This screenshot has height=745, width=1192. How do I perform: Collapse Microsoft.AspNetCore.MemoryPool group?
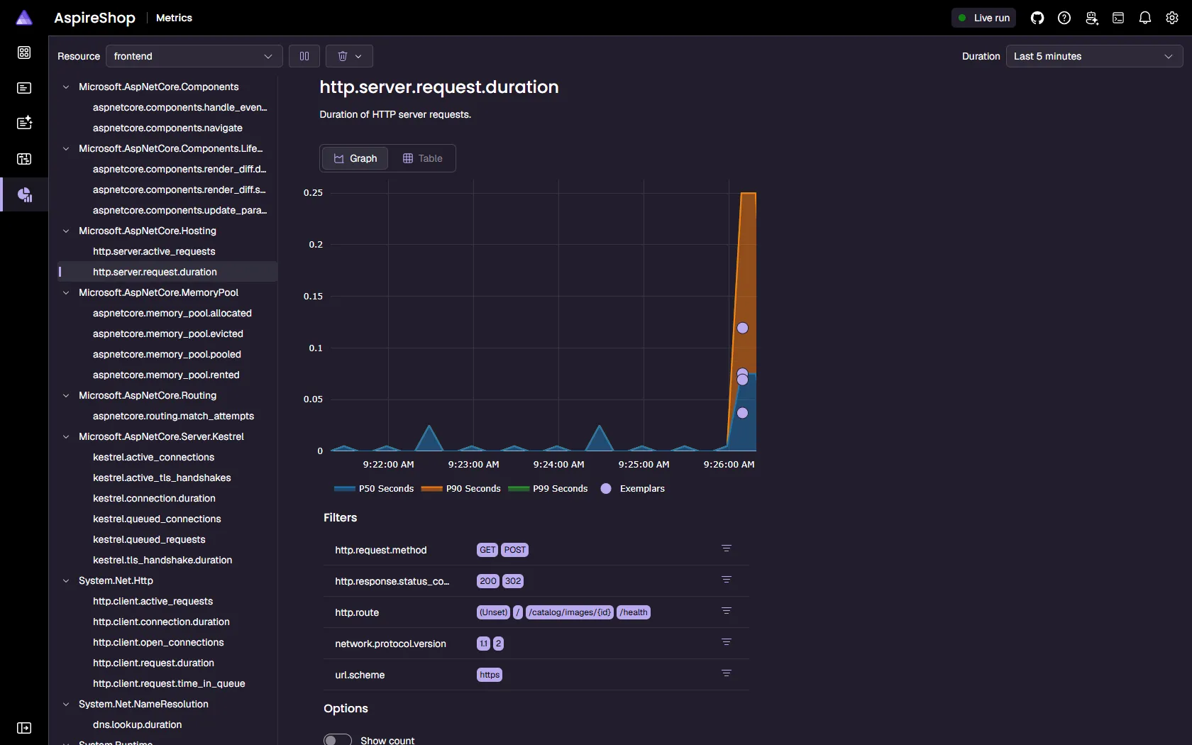(66, 292)
